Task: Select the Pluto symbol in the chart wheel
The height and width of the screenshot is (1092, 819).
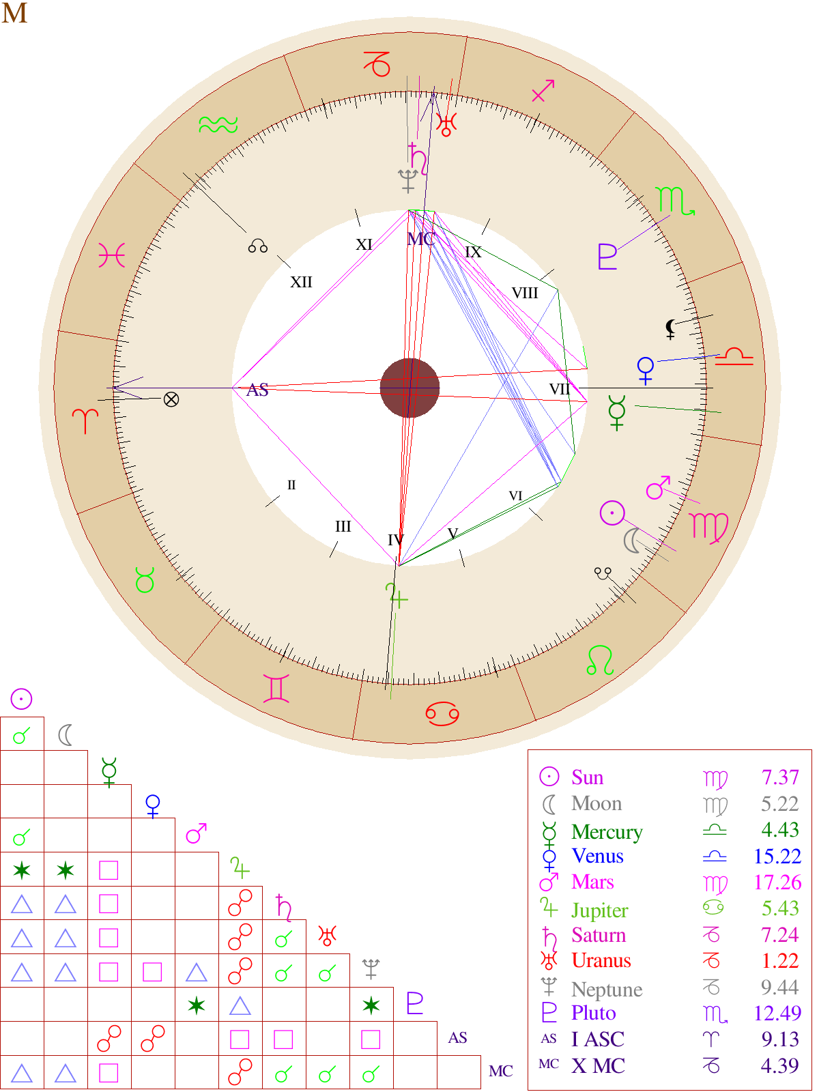Action: (x=607, y=257)
